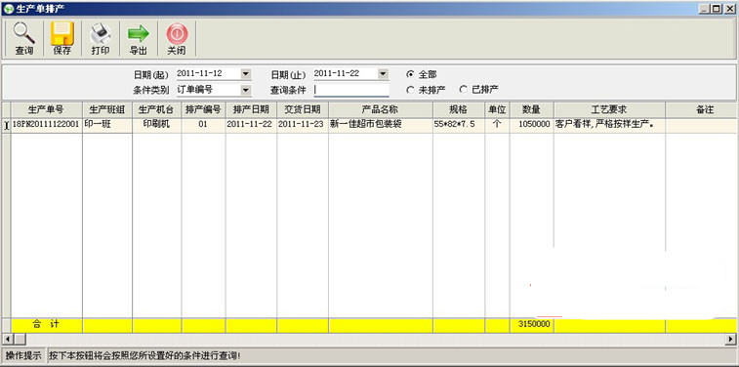Select the quantity cell 1050000

pos(532,125)
